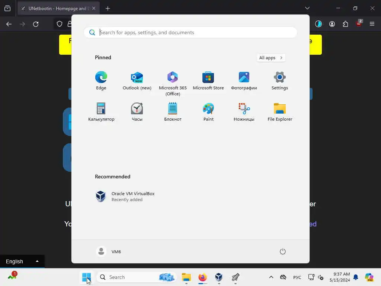Open Edge from pinned apps
This screenshot has width=381, height=286.
pyautogui.click(x=101, y=81)
